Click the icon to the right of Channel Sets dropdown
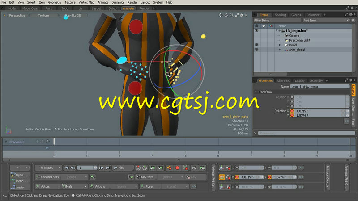The image size is (358, 201). 93,177
